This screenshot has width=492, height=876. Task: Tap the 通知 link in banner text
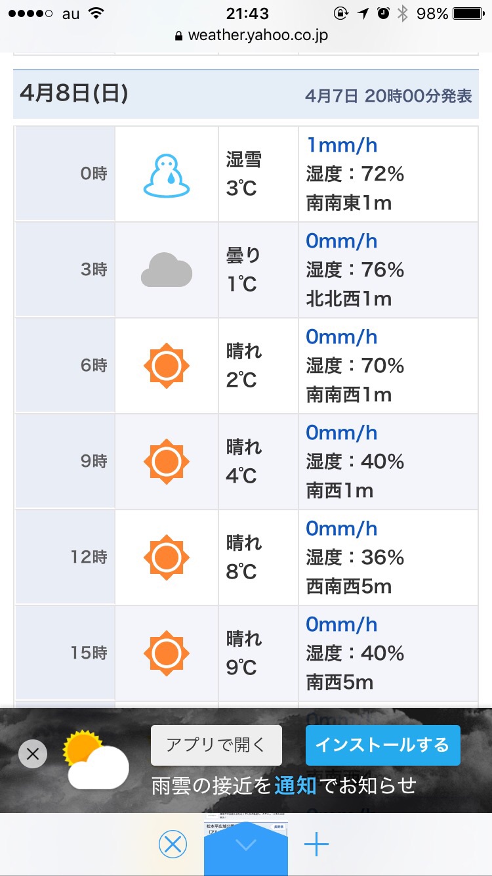(295, 785)
